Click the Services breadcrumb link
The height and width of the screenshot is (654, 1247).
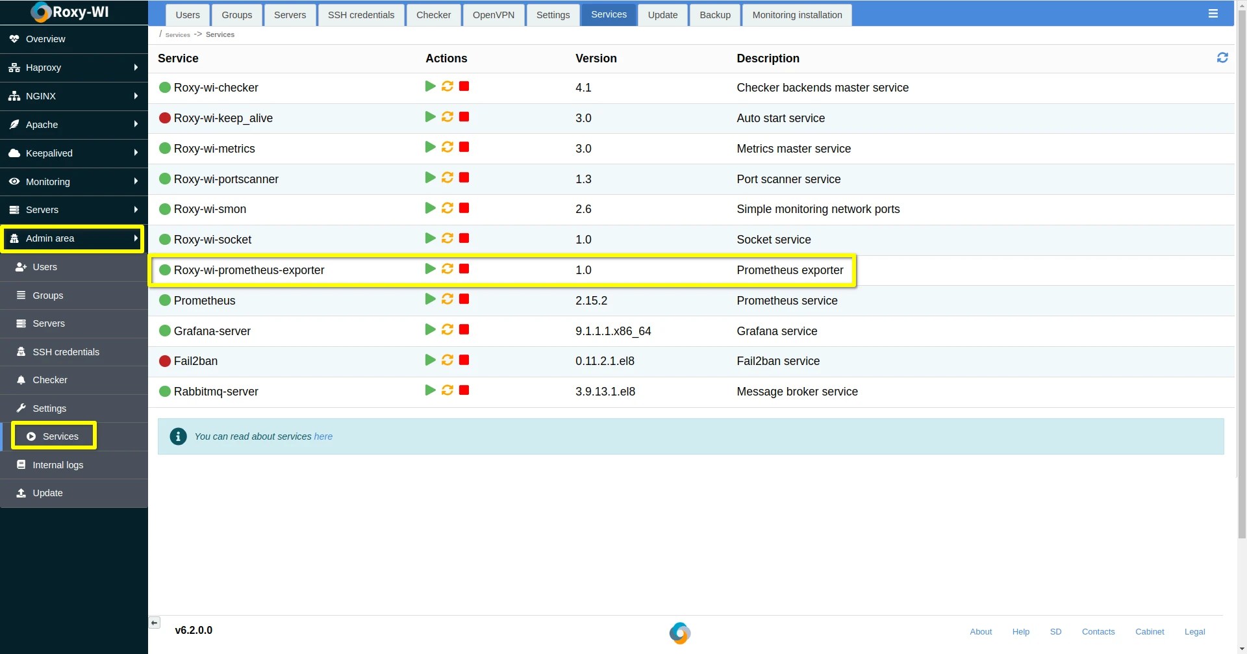pos(177,35)
